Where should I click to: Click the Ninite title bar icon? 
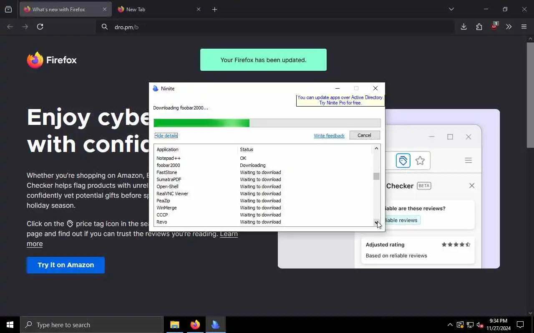(x=156, y=89)
